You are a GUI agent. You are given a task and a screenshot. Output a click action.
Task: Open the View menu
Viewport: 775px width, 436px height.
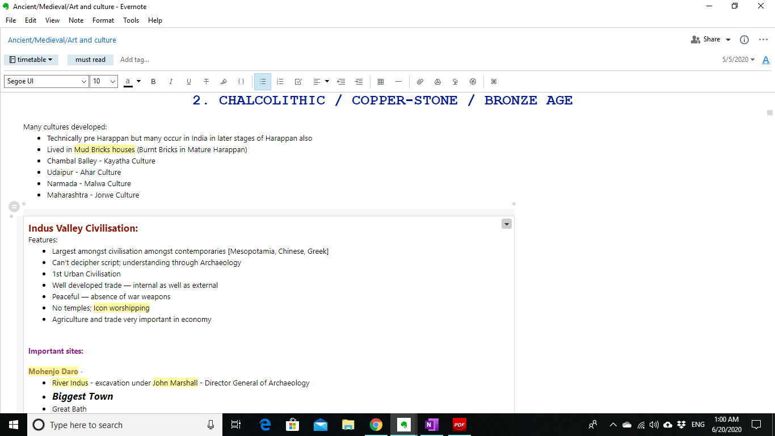click(x=52, y=20)
